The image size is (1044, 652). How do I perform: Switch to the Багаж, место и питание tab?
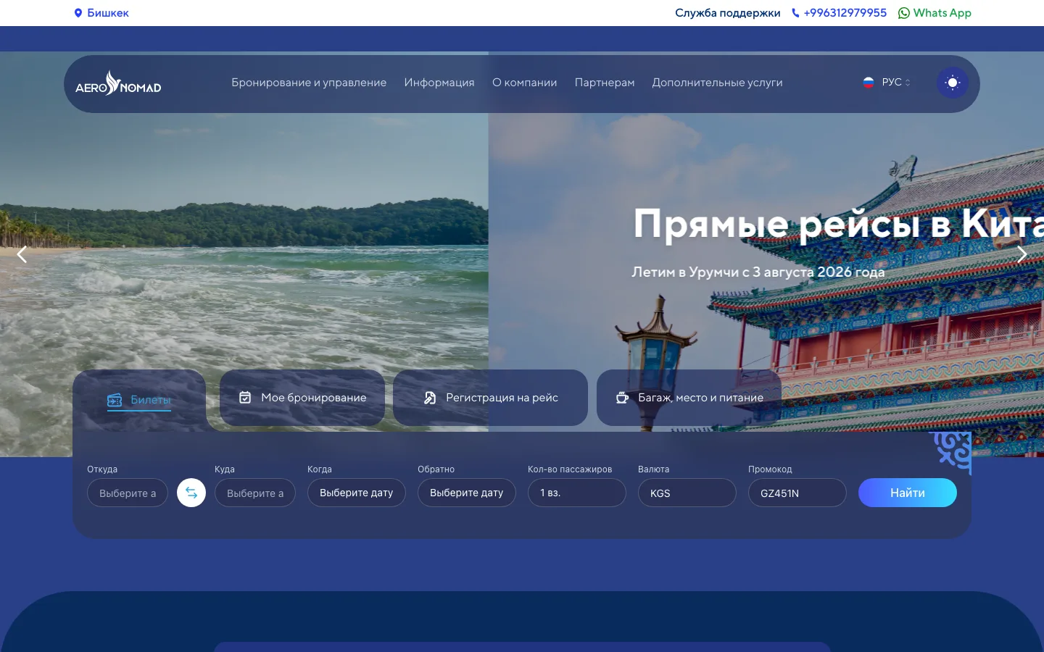[x=689, y=398]
